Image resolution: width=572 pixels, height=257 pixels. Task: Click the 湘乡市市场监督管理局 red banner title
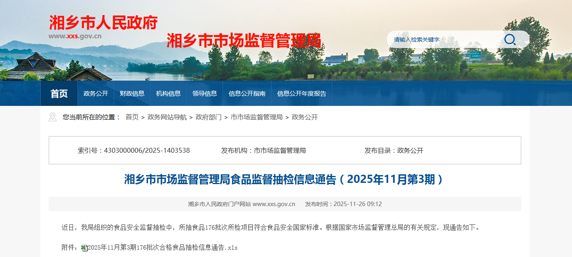244,41
